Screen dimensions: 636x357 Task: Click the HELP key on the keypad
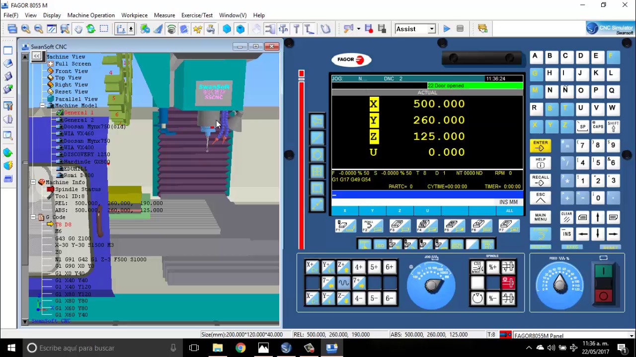(x=541, y=163)
